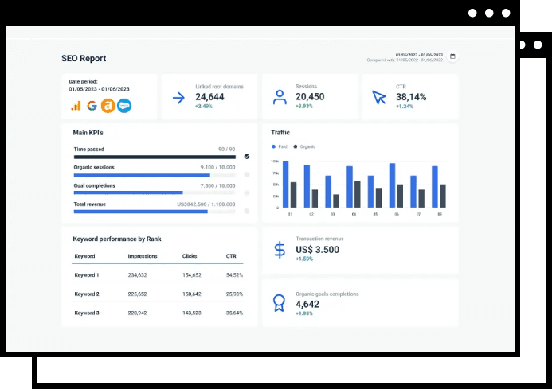Click the cursor icon next to CTR
This screenshot has width=552, height=389.
[378, 98]
